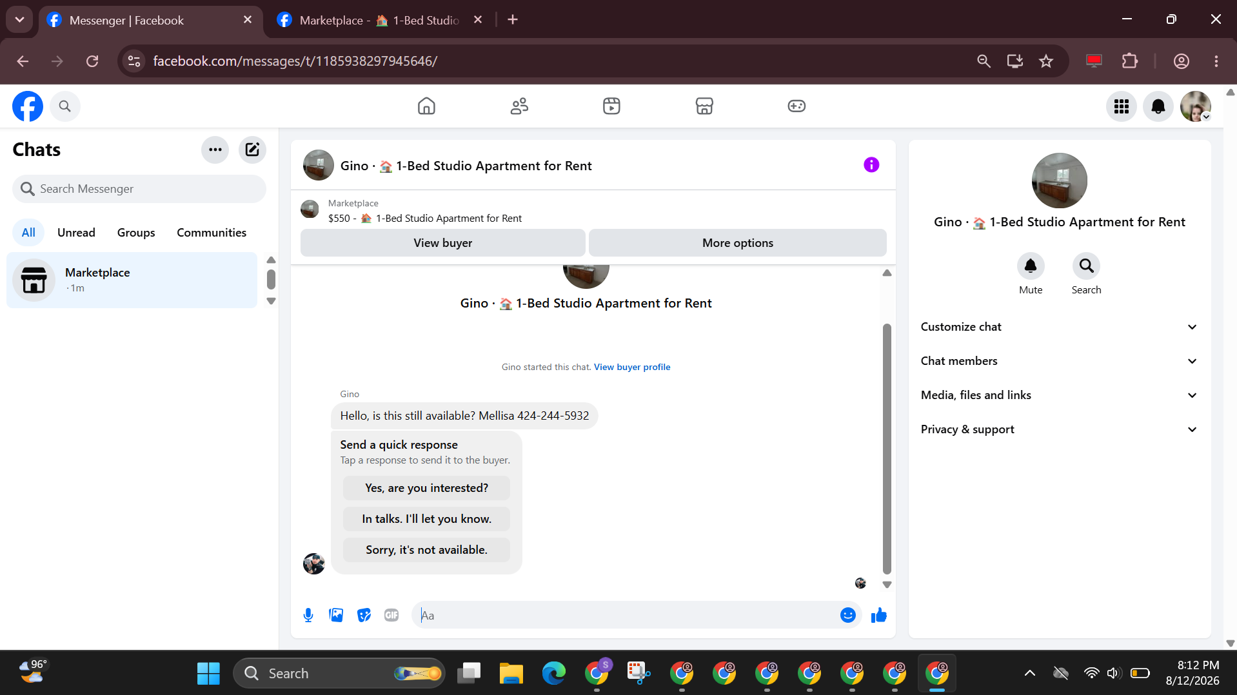
Task: Go to the Home feed icon
Action: (x=426, y=106)
